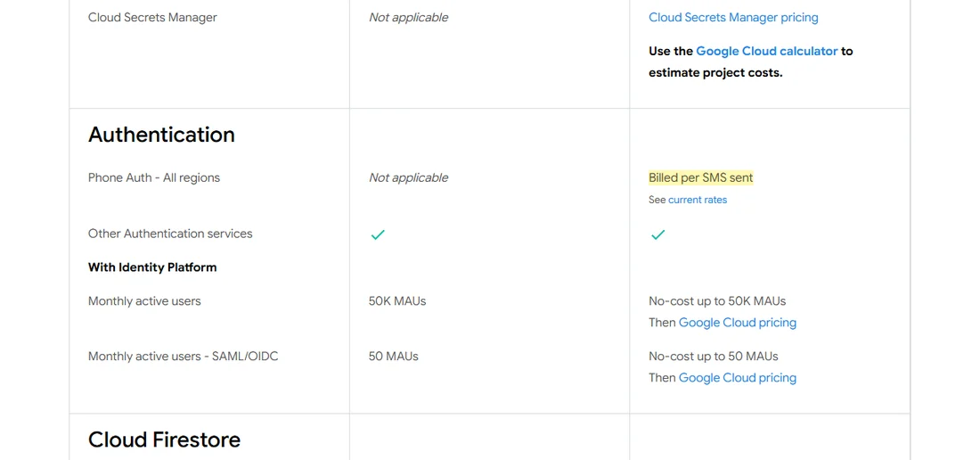
Task: Click 'Not applicable' in Phone Auth row
Action: pos(409,177)
